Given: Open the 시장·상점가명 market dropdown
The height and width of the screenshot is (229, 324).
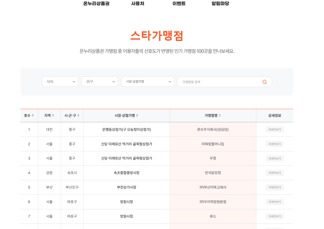Looking at the screenshot, I should [148, 81].
